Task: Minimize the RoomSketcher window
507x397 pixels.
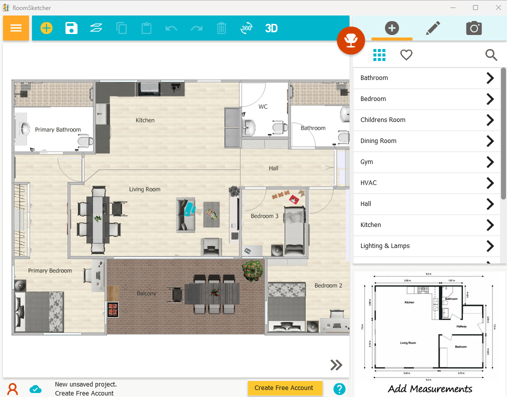Action: [x=453, y=7]
